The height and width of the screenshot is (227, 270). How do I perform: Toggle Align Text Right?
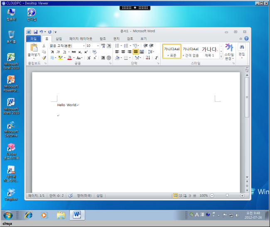(130, 51)
